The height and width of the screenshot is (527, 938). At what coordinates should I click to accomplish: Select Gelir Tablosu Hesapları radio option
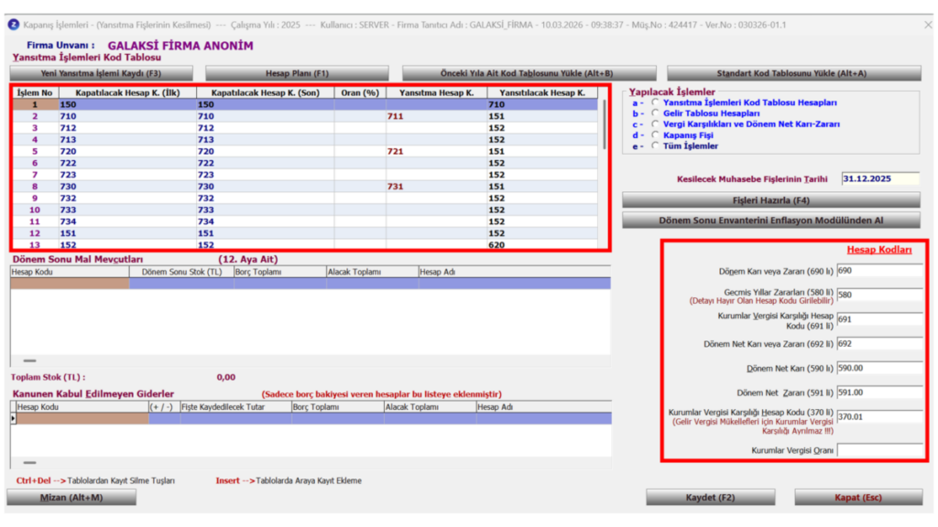click(655, 113)
